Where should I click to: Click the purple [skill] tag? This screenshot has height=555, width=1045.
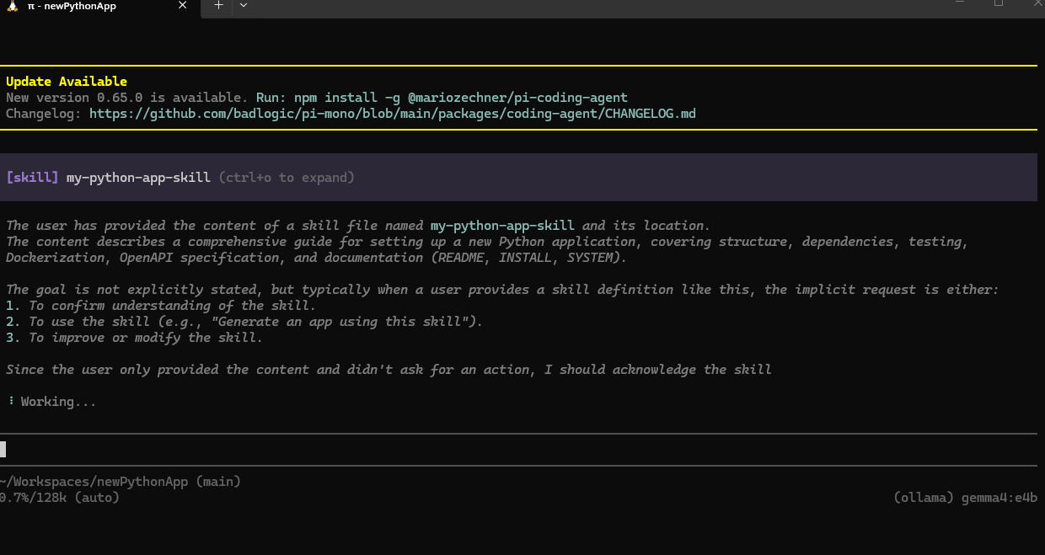33,178
